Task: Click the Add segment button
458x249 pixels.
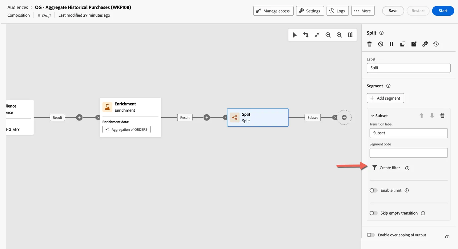Action: [x=385, y=98]
